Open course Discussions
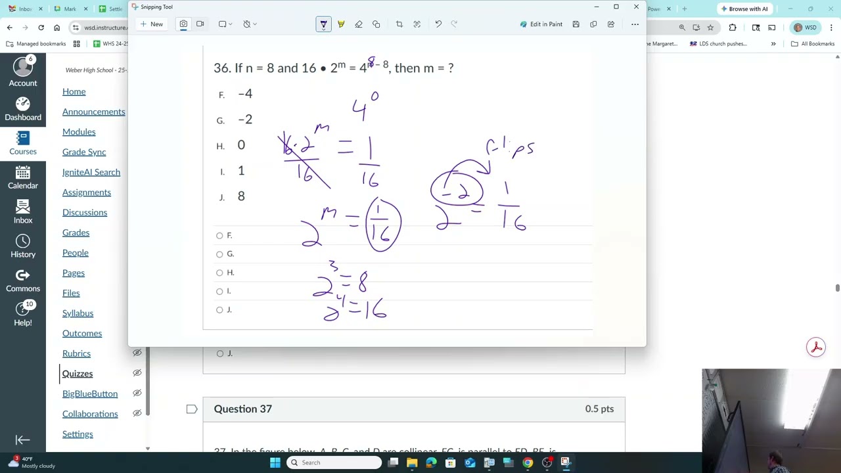This screenshot has height=473, width=841. click(x=85, y=213)
